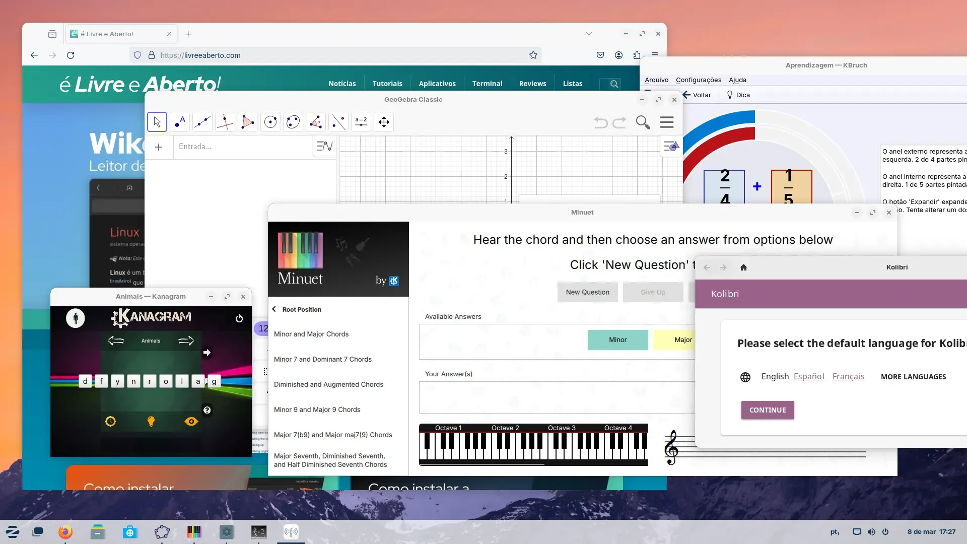The height and width of the screenshot is (544, 967).
Task: Click the Kanagram hint lightbulb icon
Action: coord(151,422)
